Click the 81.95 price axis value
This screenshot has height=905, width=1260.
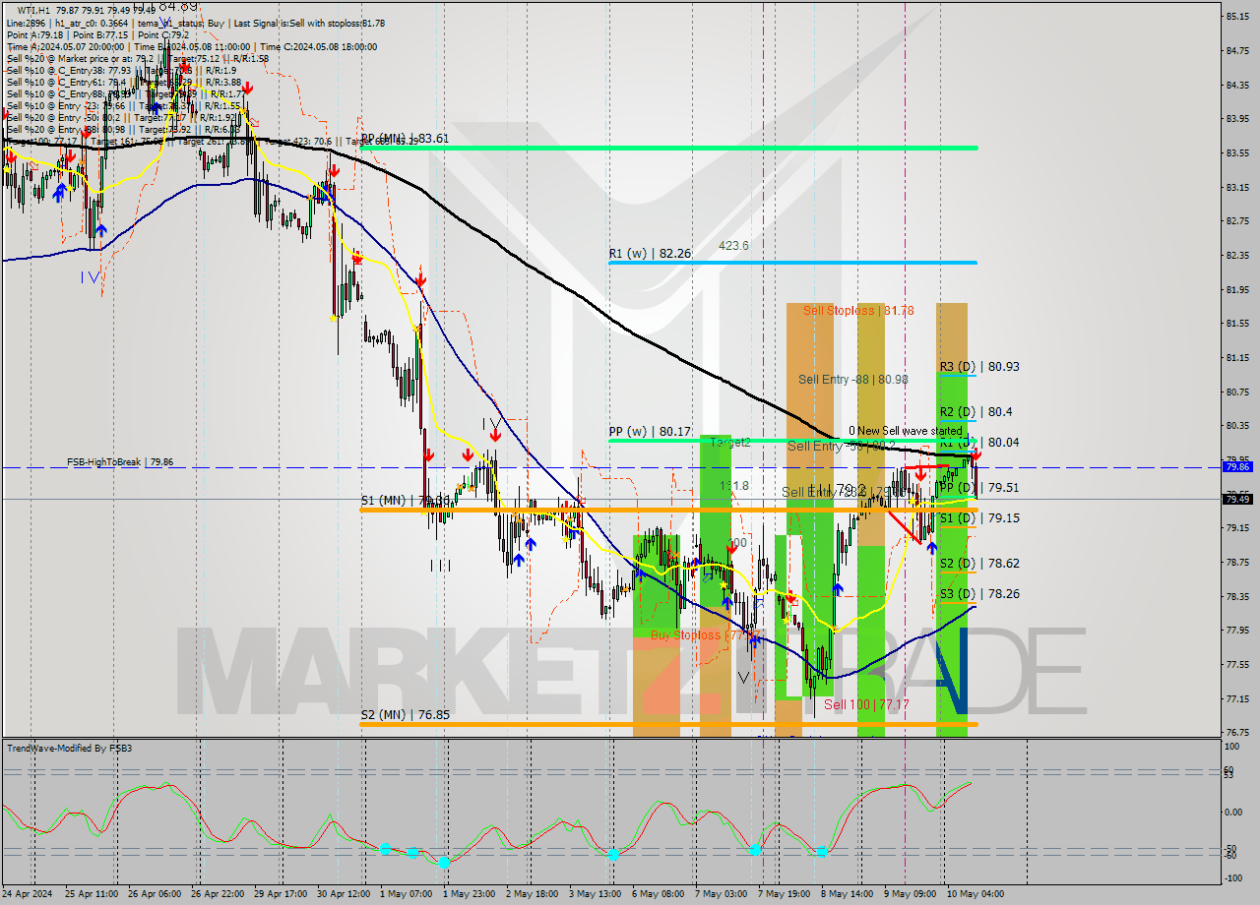1238,289
